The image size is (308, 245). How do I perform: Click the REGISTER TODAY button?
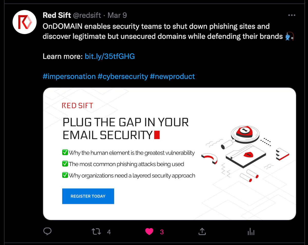pos(88,196)
